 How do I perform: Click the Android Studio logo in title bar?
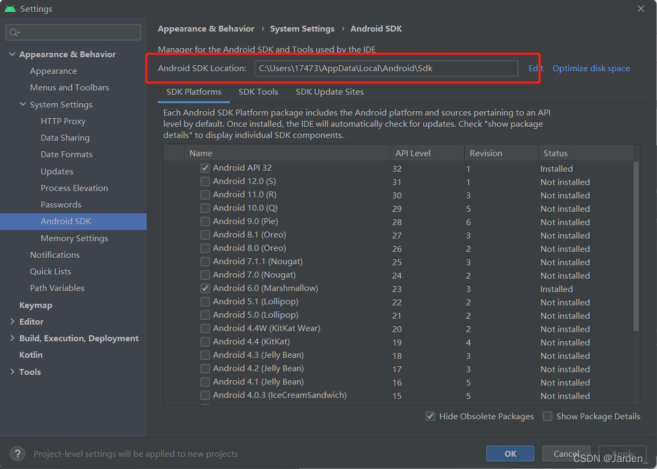[x=10, y=9]
